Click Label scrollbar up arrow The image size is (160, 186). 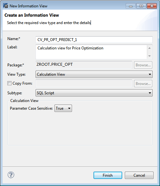[x=149, y=48]
